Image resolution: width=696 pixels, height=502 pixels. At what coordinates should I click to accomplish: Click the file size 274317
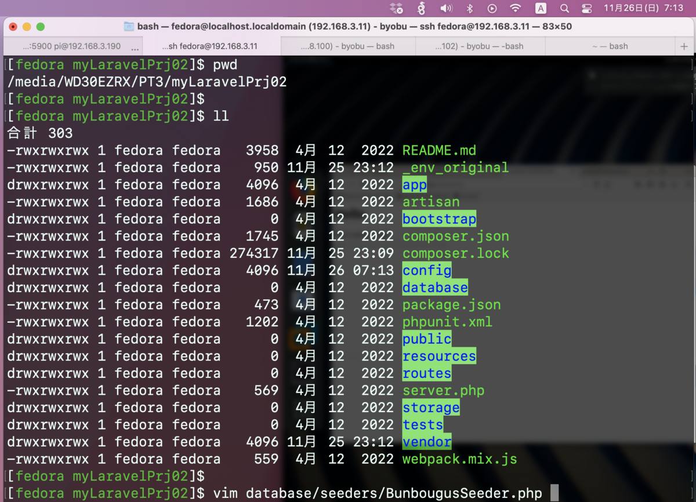254,253
